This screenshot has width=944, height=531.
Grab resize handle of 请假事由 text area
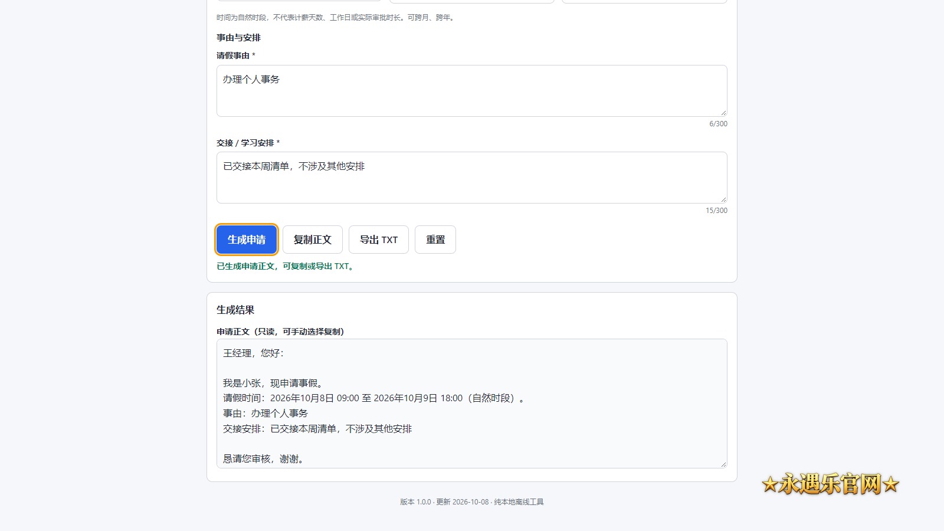tap(723, 113)
